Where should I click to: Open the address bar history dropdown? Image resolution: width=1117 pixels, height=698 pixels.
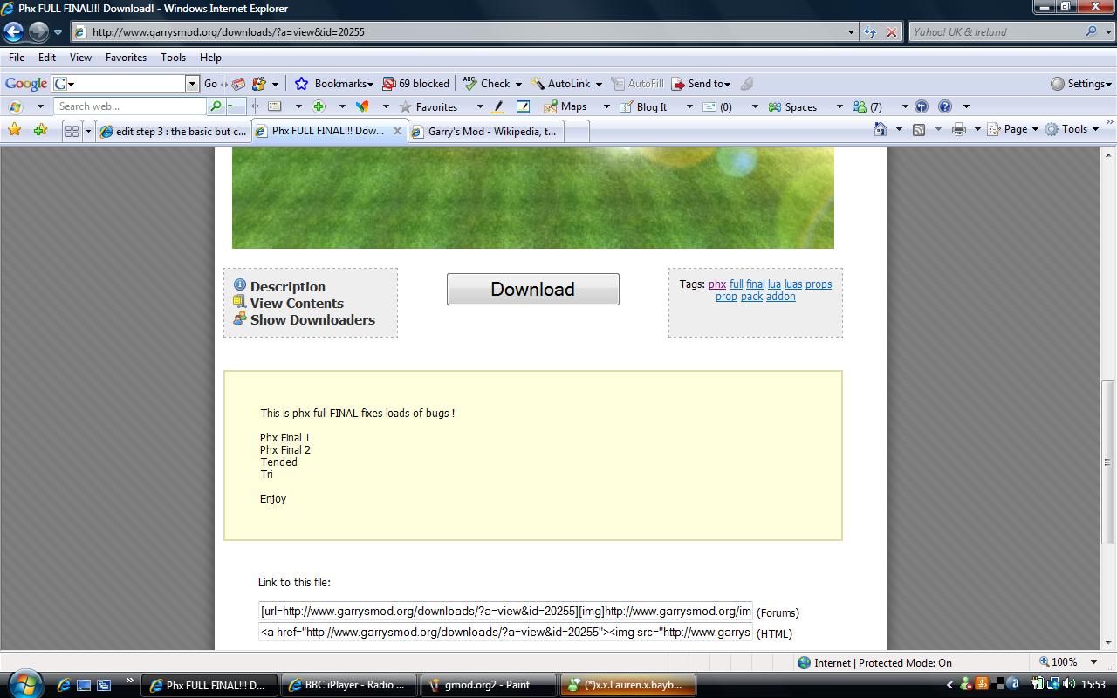[852, 32]
